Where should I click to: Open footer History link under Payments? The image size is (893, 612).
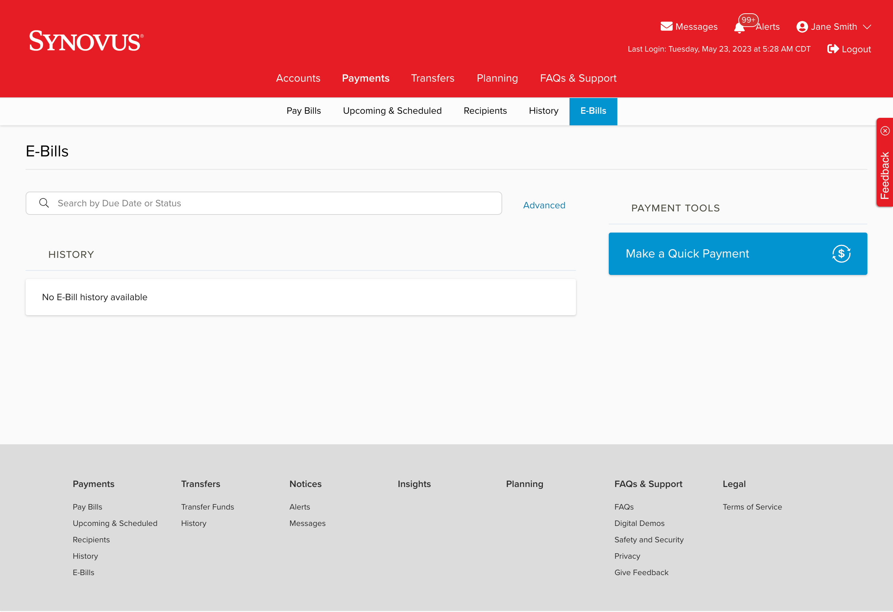coord(85,556)
